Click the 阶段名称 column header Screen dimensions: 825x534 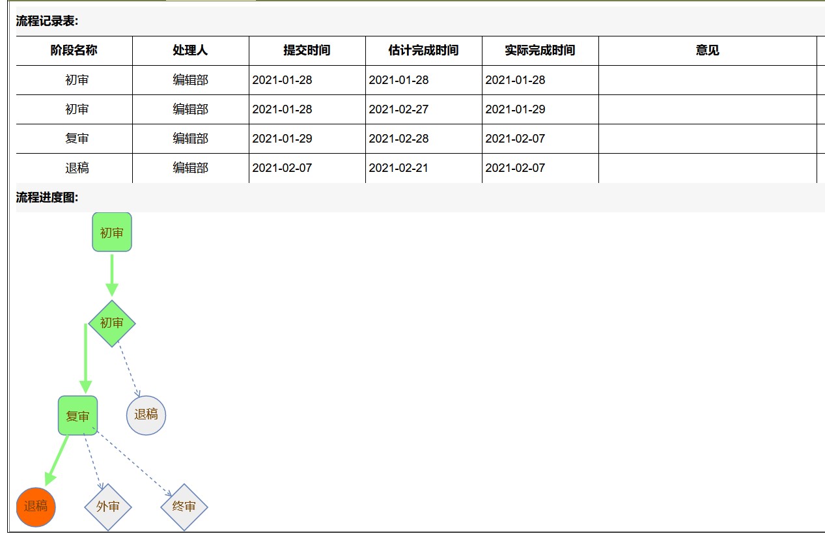(74, 51)
